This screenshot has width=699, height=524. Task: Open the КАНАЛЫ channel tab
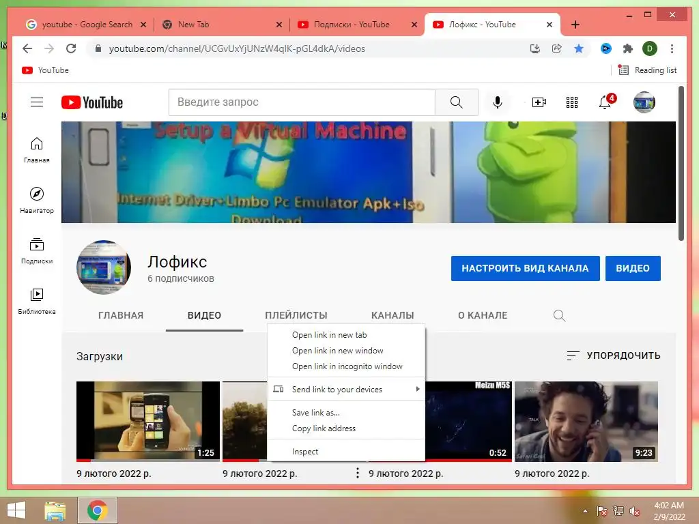pyautogui.click(x=393, y=315)
